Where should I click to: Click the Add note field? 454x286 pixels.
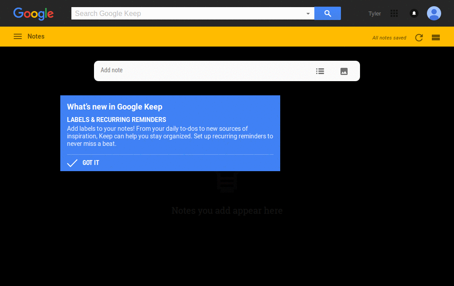pos(227,71)
